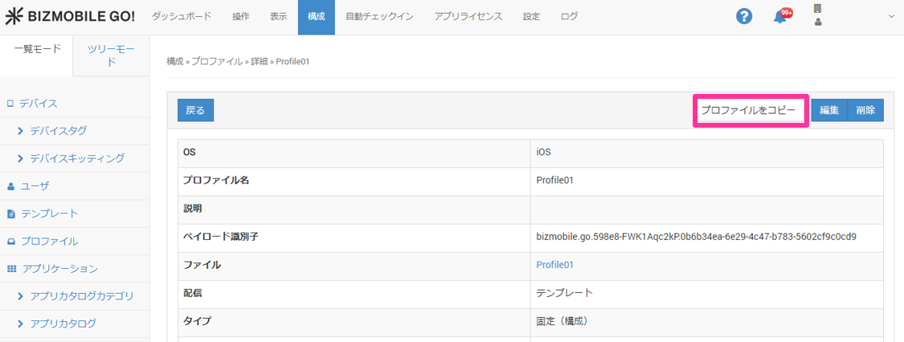Image resolution: width=904 pixels, height=342 pixels.
Task: Click the grid icon beside アプリケーション
Action: (x=10, y=269)
